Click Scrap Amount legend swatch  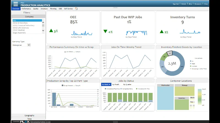coord(62,86)
